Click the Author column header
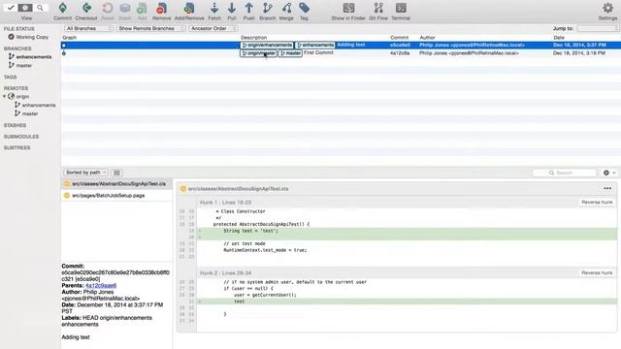 tap(427, 38)
